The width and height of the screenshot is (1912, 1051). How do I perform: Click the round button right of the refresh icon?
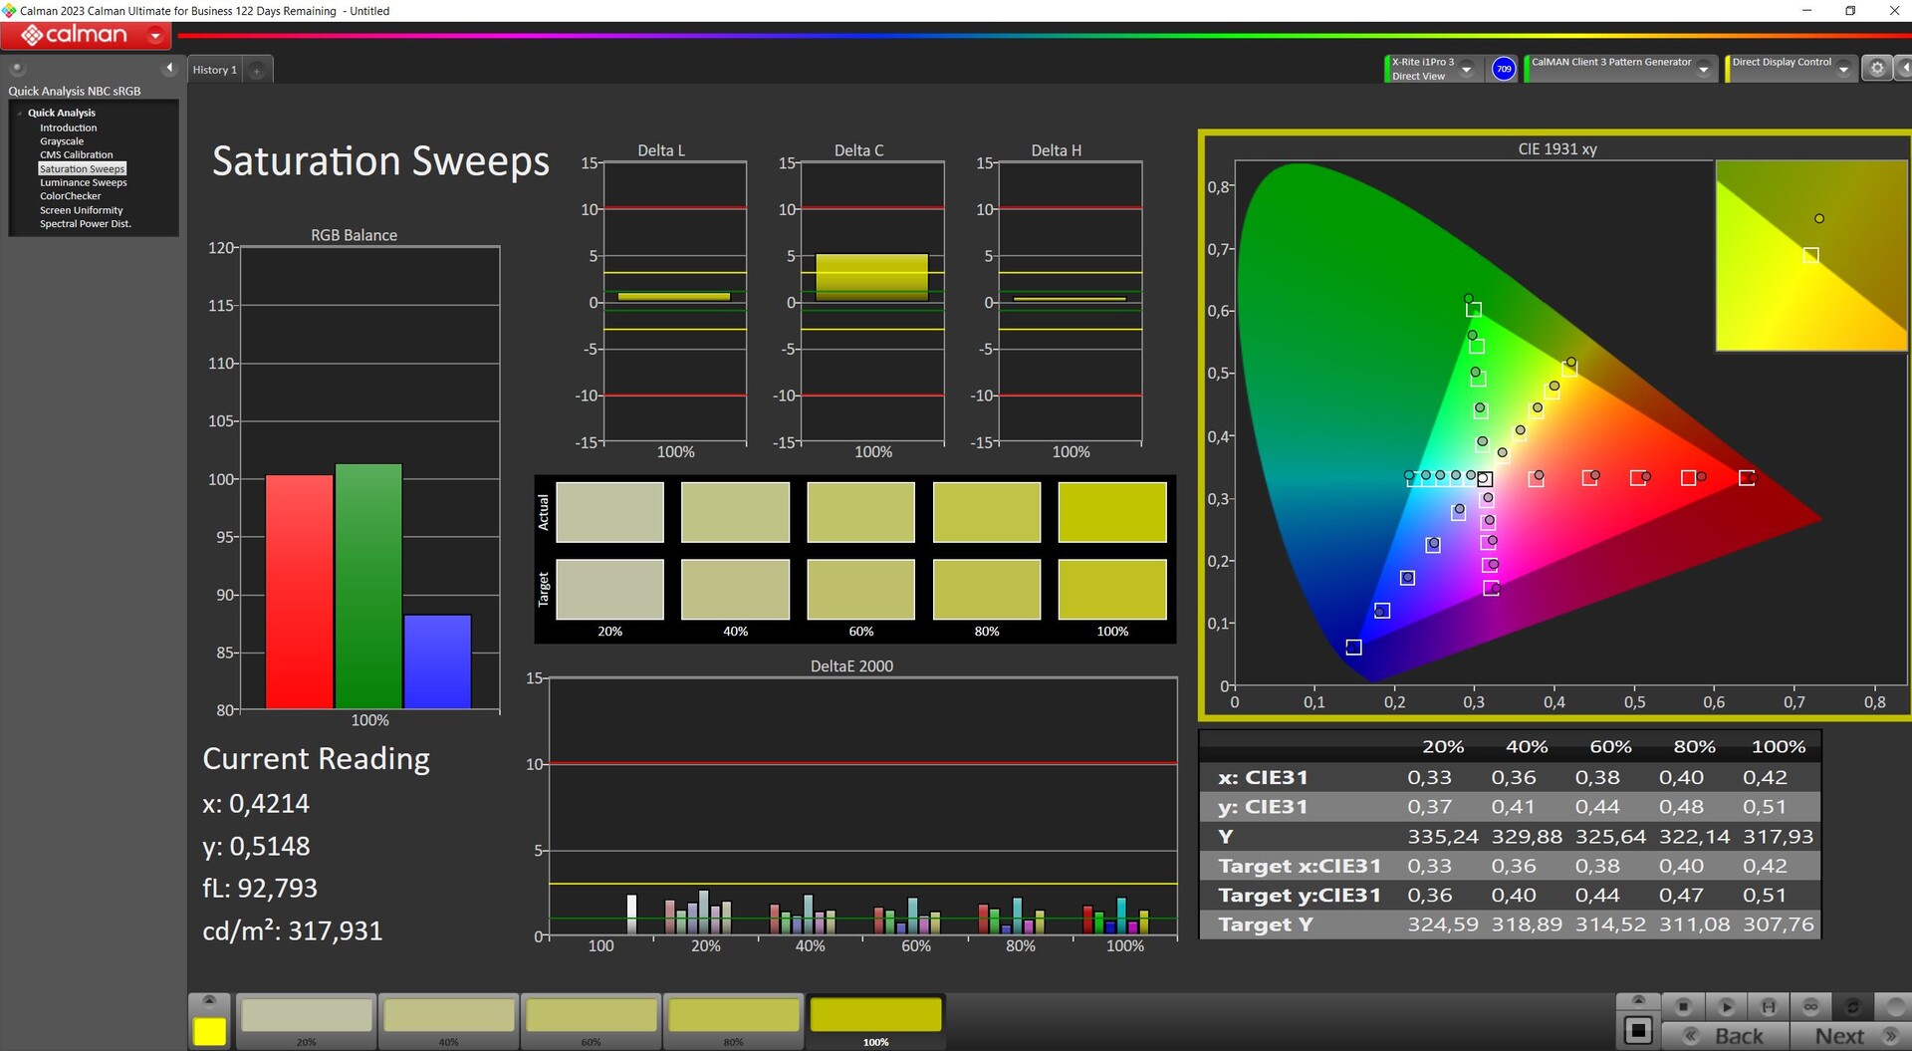point(1894,1006)
